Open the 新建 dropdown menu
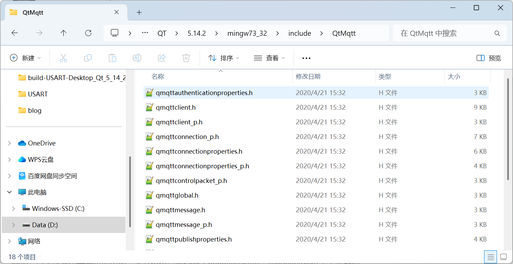Screen dimensions: 513x264 click(x=25, y=58)
